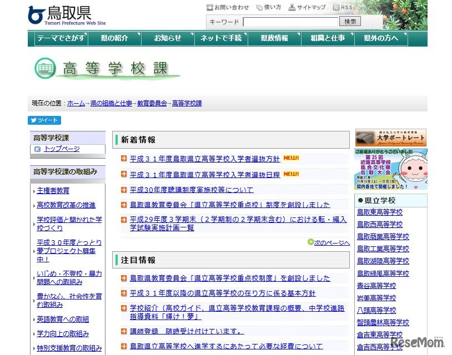452x355 pixels.
Task: Open 主権者教育 in the sidebar
Action: pyautogui.click(x=53, y=191)
